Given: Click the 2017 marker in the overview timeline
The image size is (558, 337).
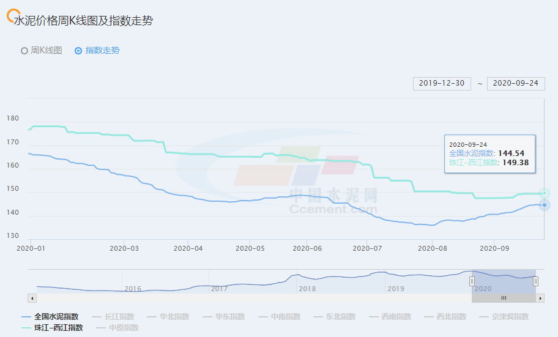Looking at the screenshot, I should coord(219,289).
